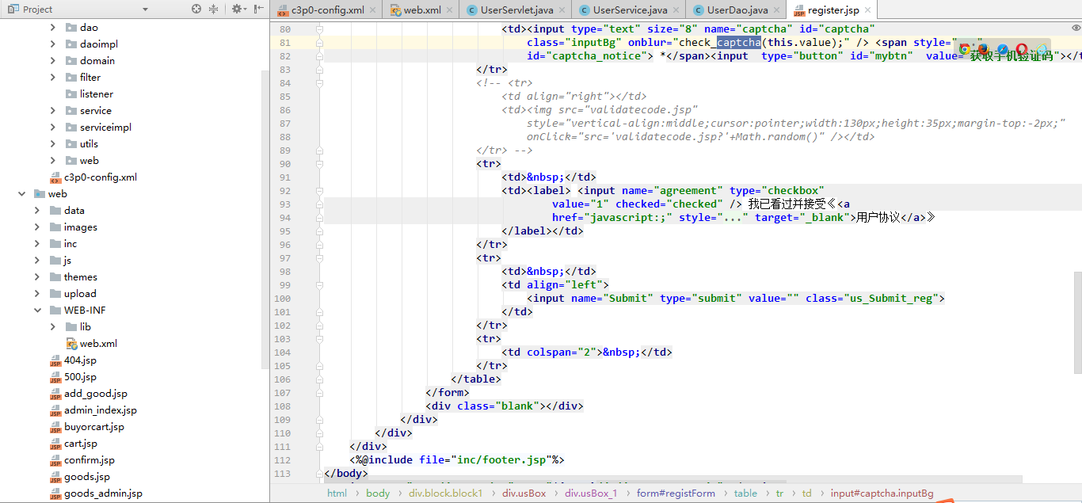The height and width of the screenshot is (503, 1082).
Task: Open the Project view dropdown
Action: click(x=145, y=10)
